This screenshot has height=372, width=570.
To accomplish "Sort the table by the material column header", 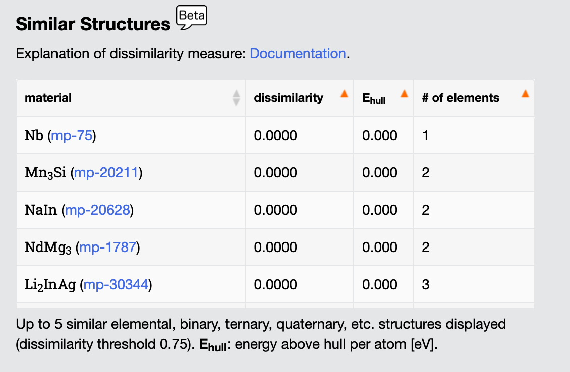I will (x=48, y=98).
